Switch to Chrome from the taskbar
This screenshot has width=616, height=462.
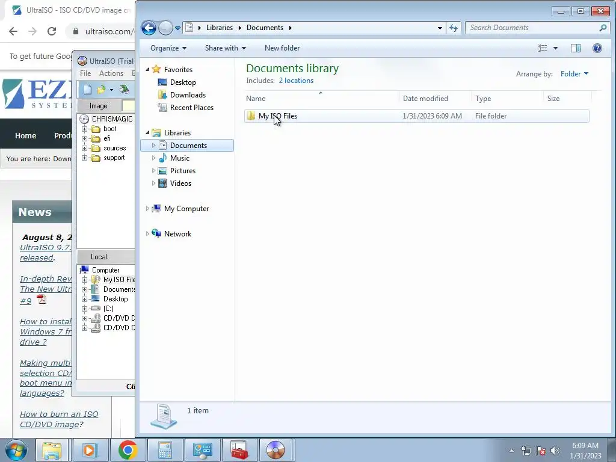(x=128, y=450)
